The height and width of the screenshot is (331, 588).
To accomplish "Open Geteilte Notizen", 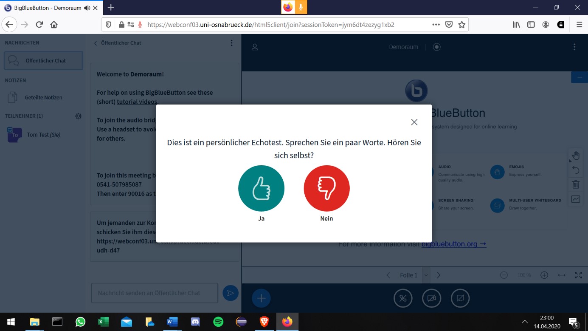I will 43,98.
